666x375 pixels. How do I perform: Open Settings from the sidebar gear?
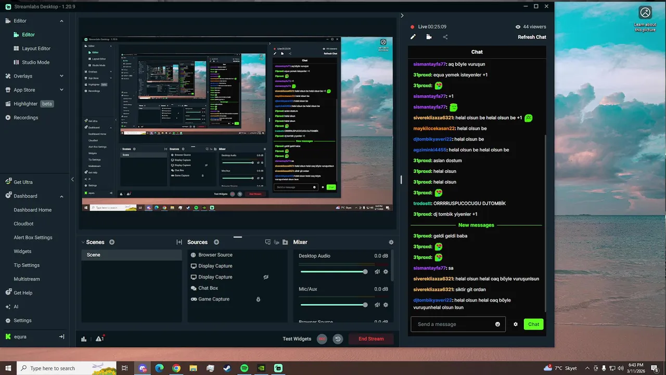(x=8, y=321)
